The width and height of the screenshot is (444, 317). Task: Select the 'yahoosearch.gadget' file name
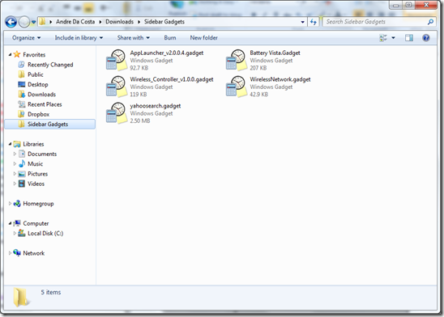[x=156, y=106]
